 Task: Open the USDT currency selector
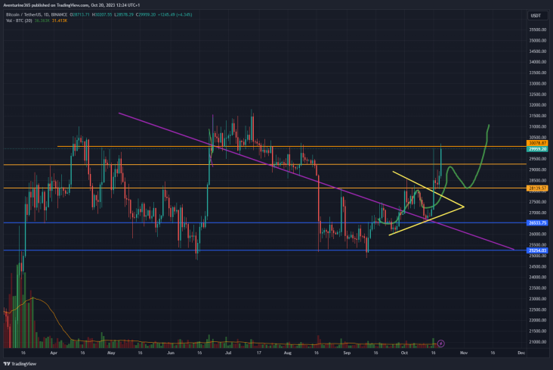point(536,16)
